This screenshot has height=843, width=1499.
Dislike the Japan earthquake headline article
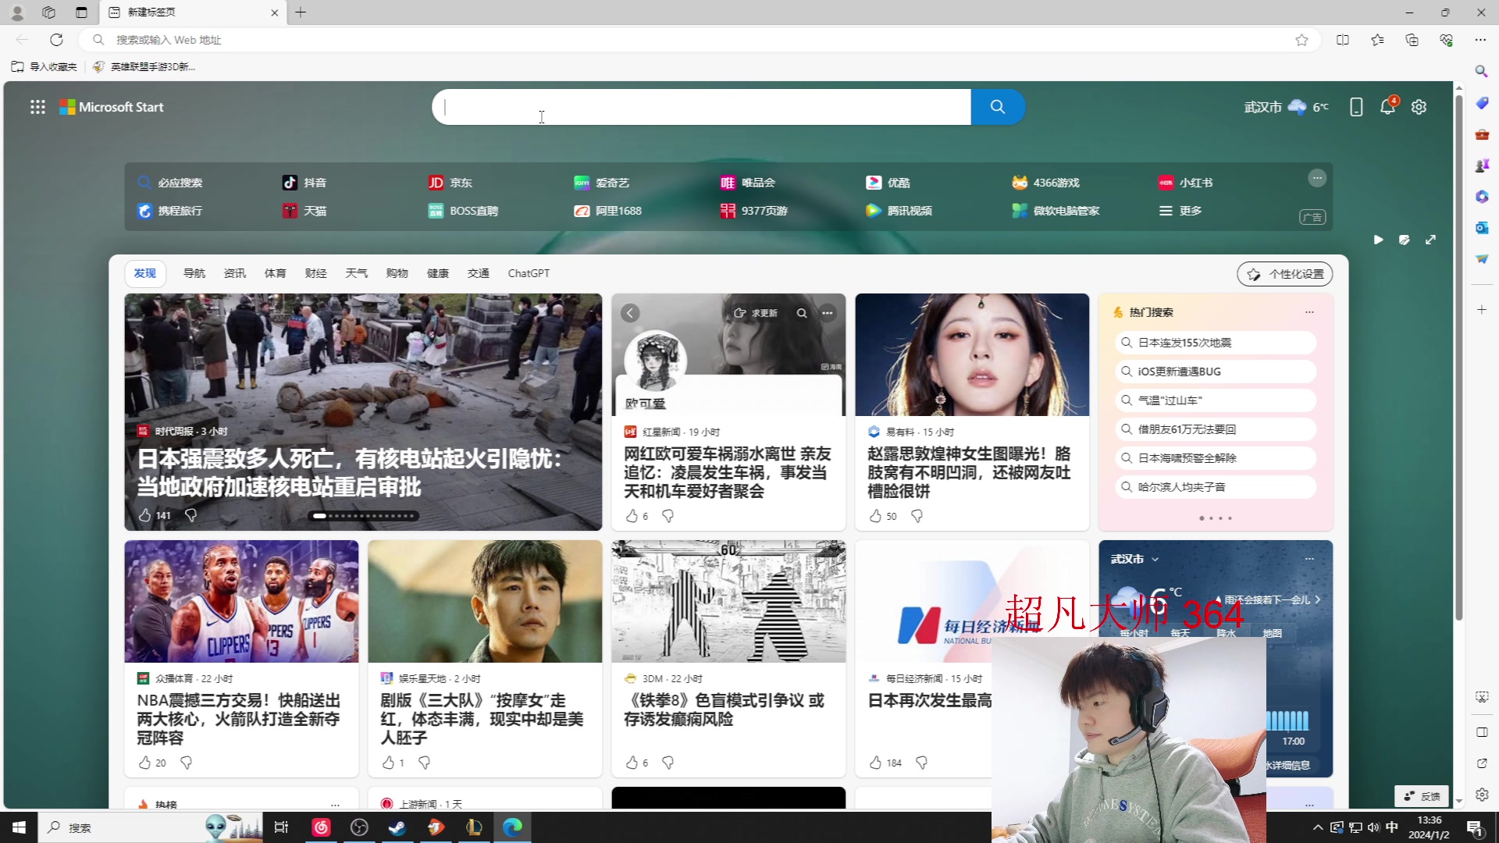(x=190, y=515)
